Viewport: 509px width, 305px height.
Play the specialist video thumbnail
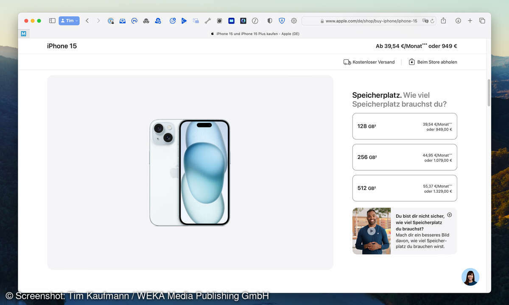click(x=372, y=231)
